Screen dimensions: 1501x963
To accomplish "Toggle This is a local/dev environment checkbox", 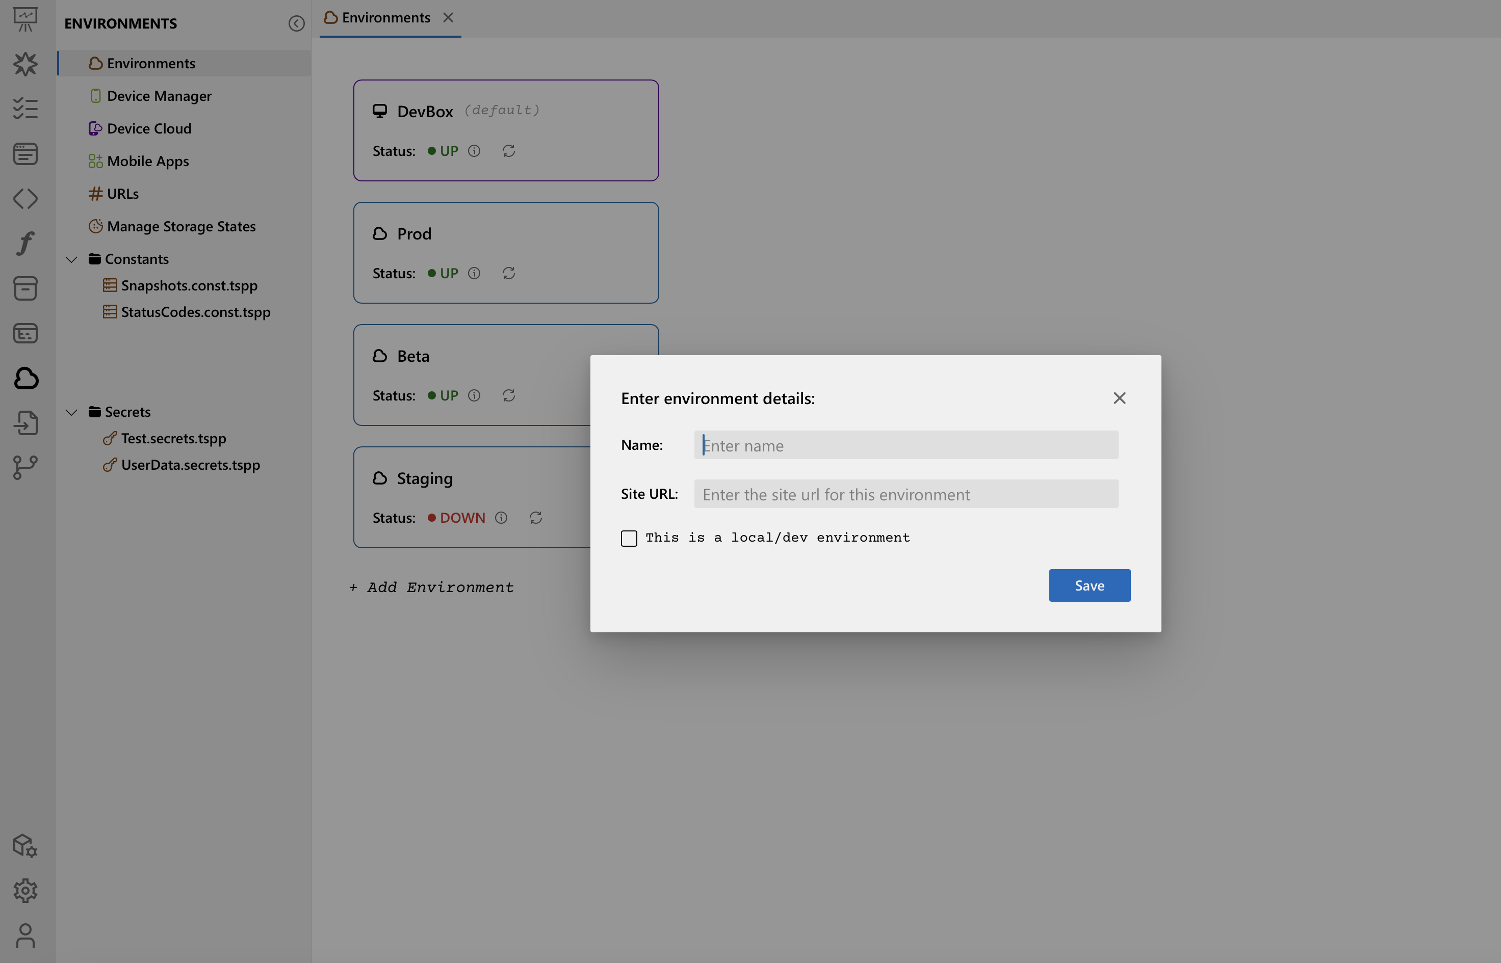I will (629, 538).
